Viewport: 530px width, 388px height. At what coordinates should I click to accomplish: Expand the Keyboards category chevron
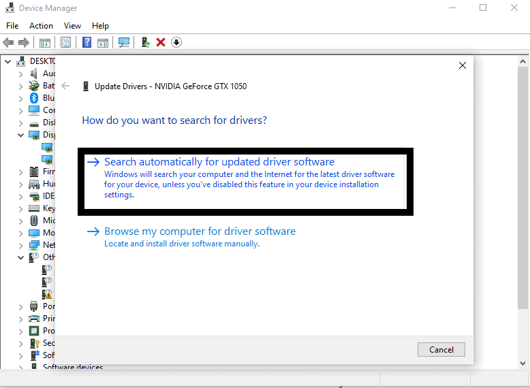(20, 209)
